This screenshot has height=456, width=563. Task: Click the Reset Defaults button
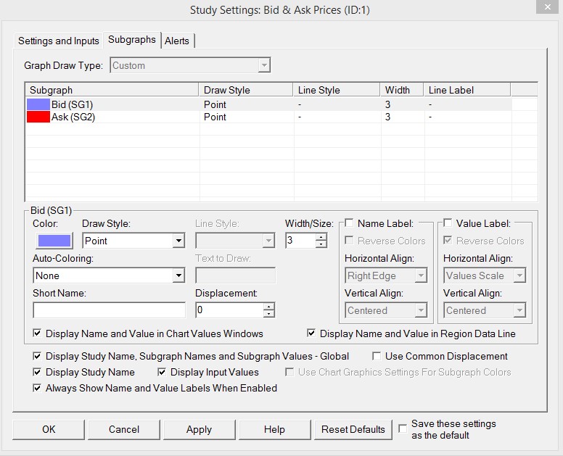coord(353,429)
